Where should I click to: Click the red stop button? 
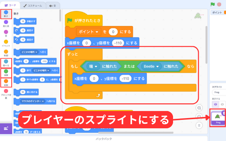[219, 4]
